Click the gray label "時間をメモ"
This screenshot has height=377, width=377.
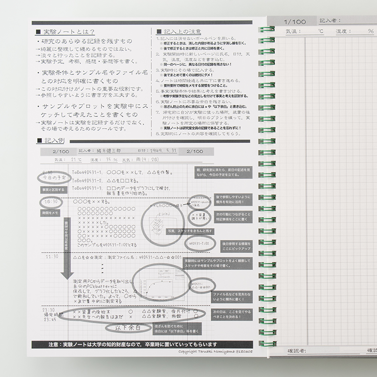coord(50,213)
